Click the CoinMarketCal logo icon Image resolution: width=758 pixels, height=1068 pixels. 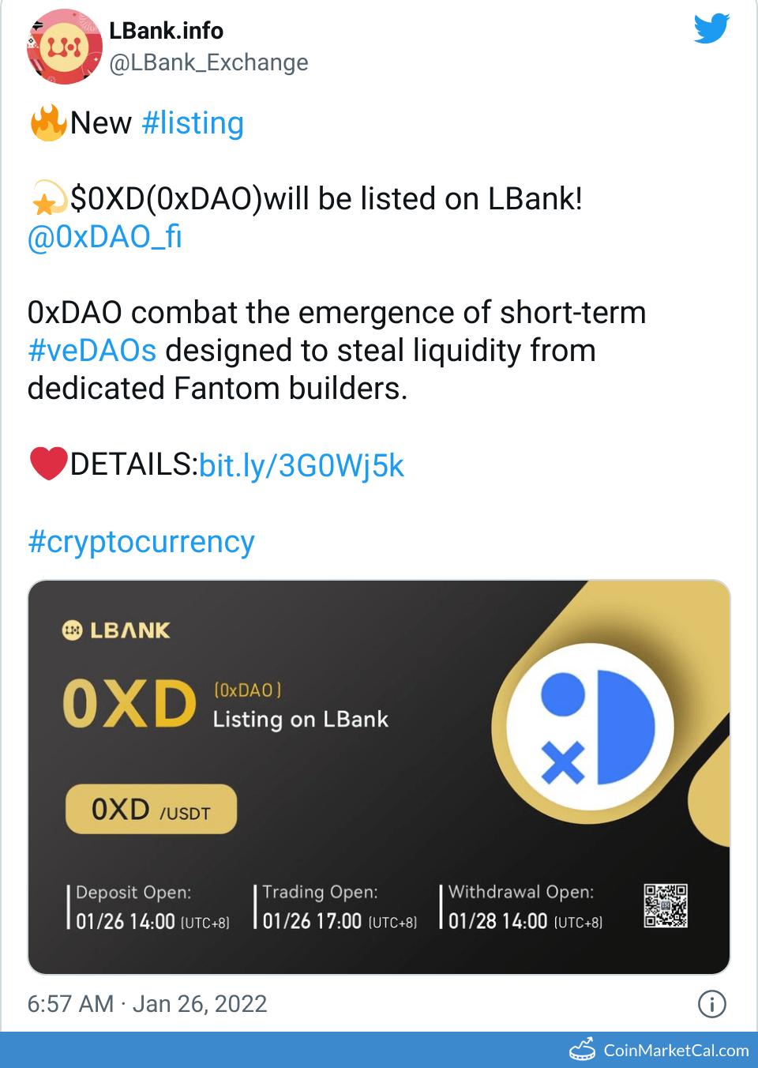click(x=583, y=1050)
